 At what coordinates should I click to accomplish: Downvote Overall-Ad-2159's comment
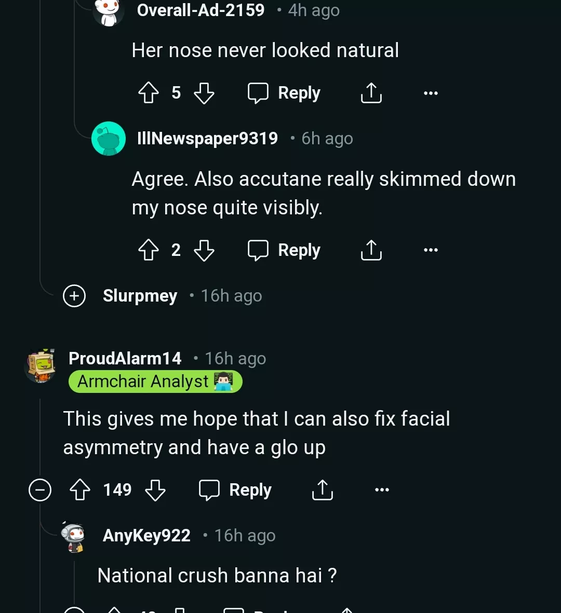[204, 93]
